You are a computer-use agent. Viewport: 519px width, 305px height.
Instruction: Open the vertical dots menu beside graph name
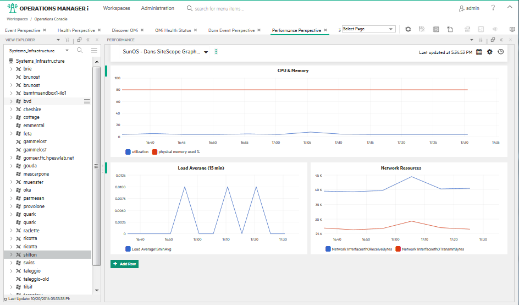(216, 52)
